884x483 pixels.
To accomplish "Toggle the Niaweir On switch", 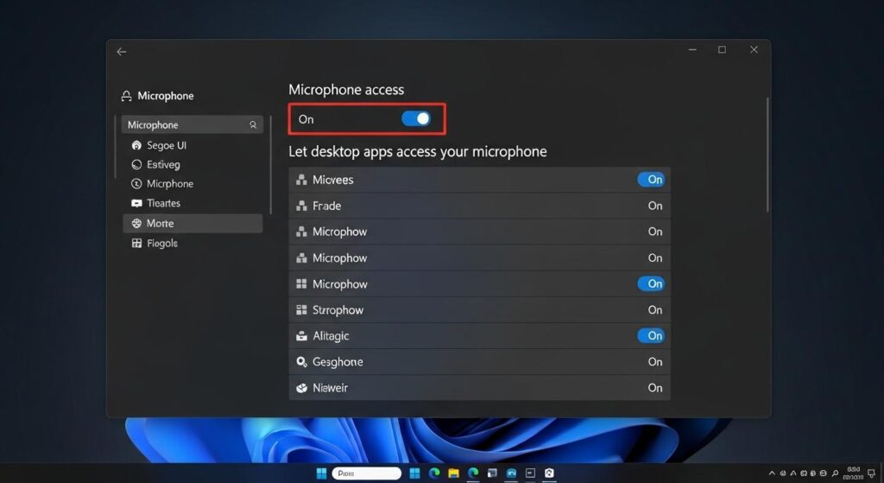I will click(655, 388).
